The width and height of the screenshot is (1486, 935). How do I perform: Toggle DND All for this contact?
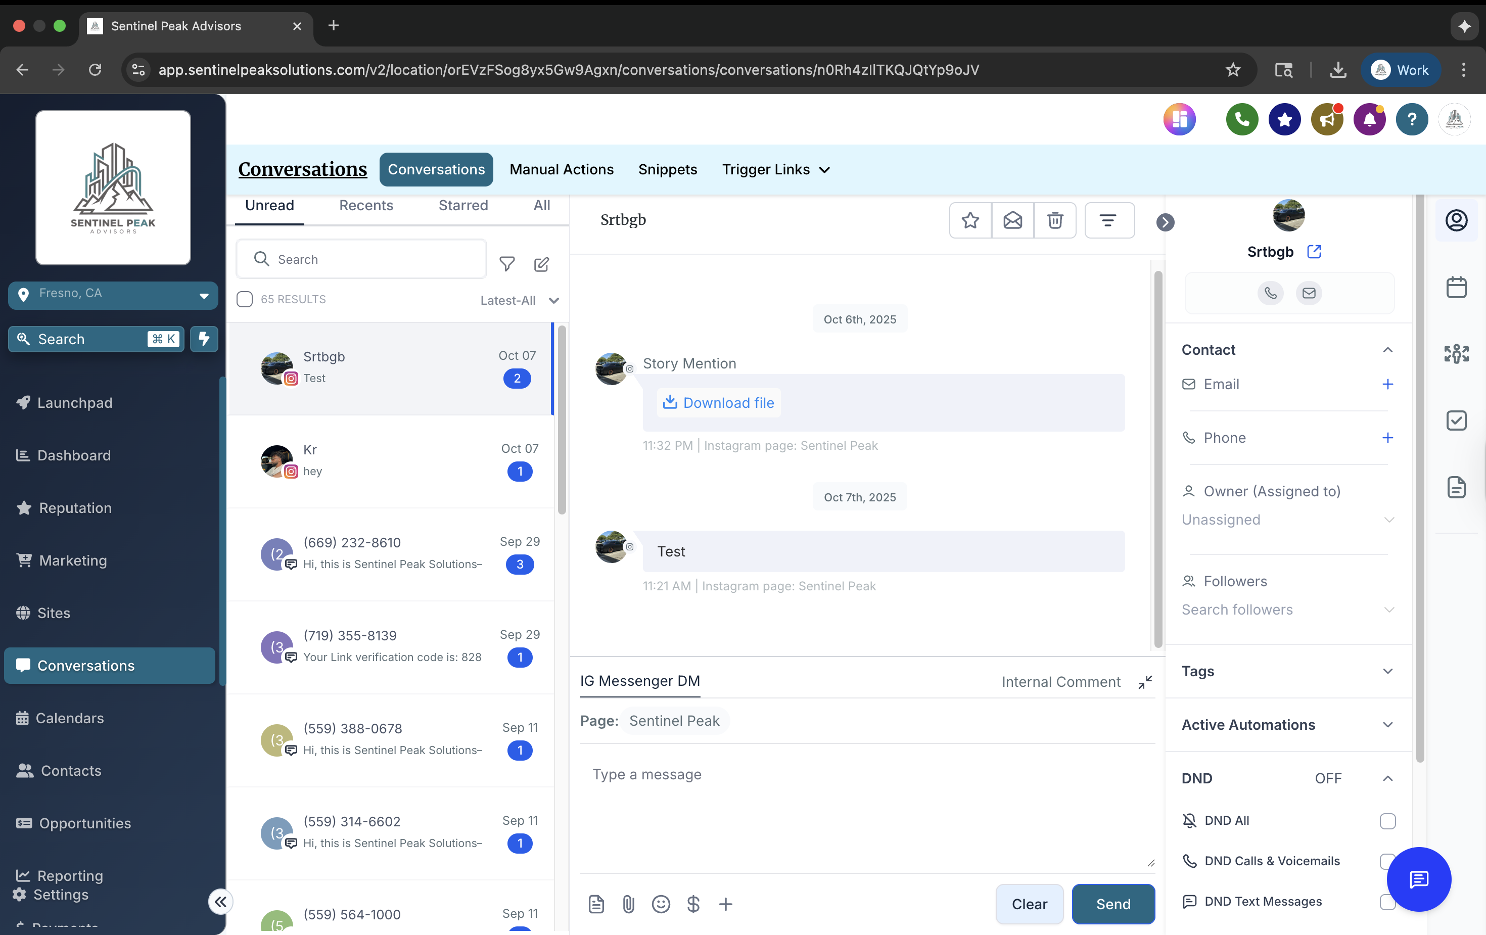click(x=1388, y=820)
